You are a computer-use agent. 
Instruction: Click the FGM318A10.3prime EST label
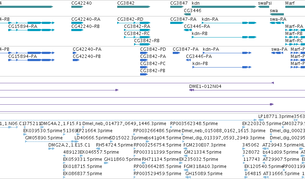click(x=205, y=166)
